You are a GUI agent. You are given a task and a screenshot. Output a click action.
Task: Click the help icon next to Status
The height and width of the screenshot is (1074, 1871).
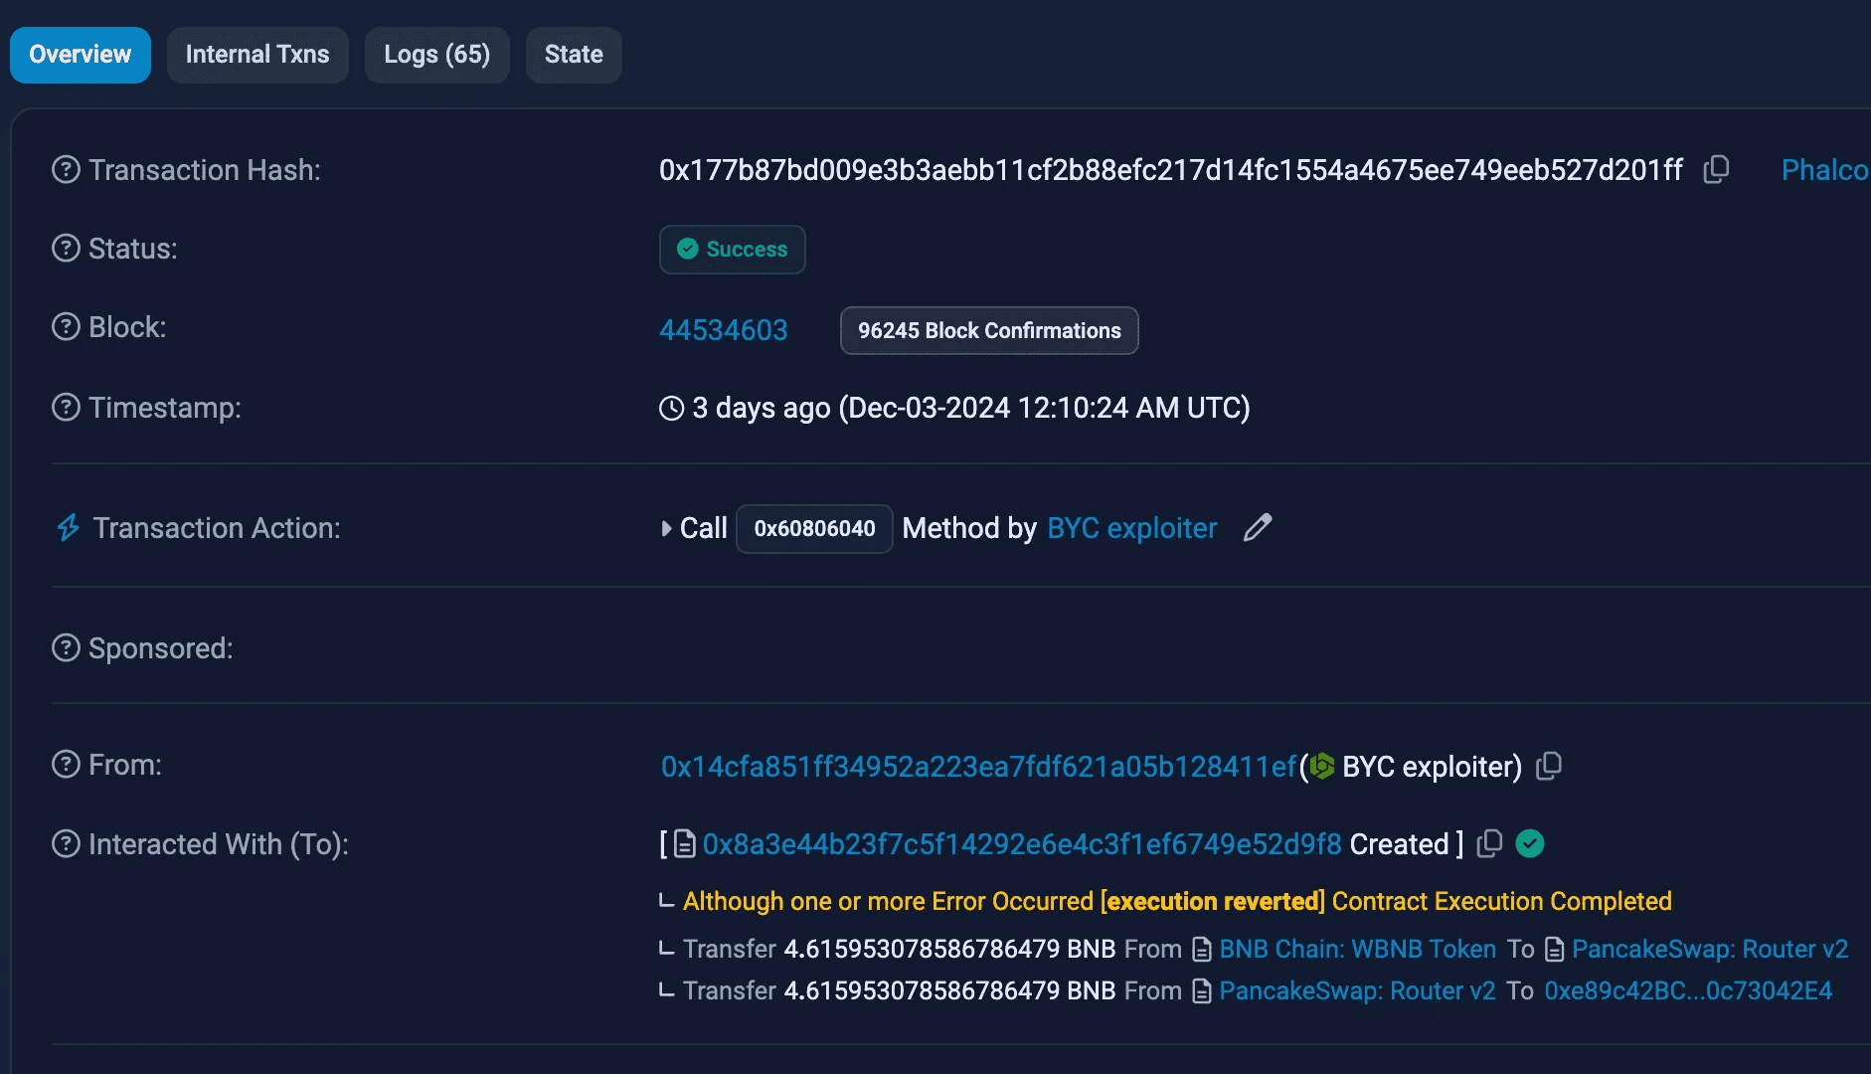pyautogui.click(x=66, y=248)
